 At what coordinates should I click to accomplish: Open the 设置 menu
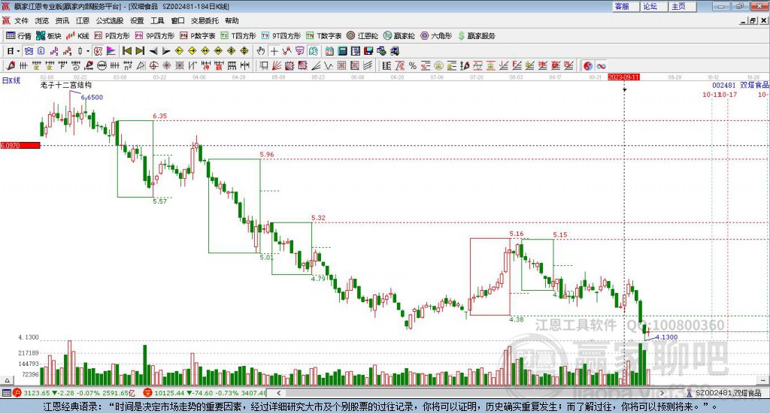point(137,20)
